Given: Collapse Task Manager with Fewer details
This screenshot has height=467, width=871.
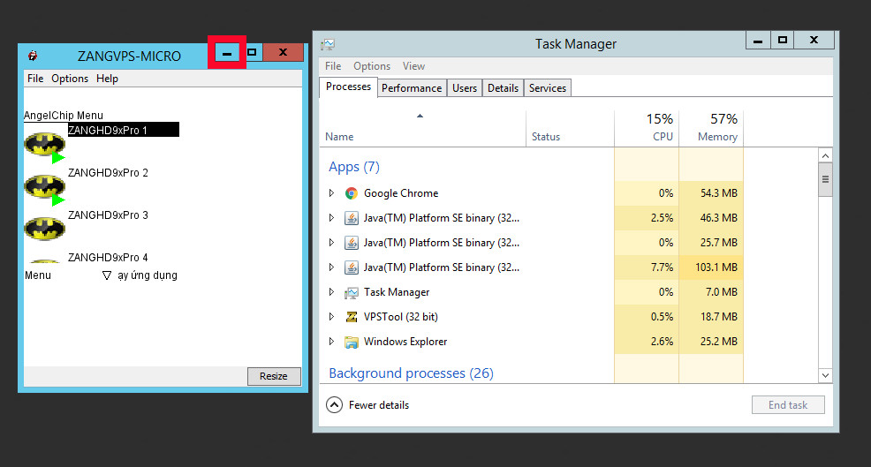Looking at the screenshot, I should (369, 405).
